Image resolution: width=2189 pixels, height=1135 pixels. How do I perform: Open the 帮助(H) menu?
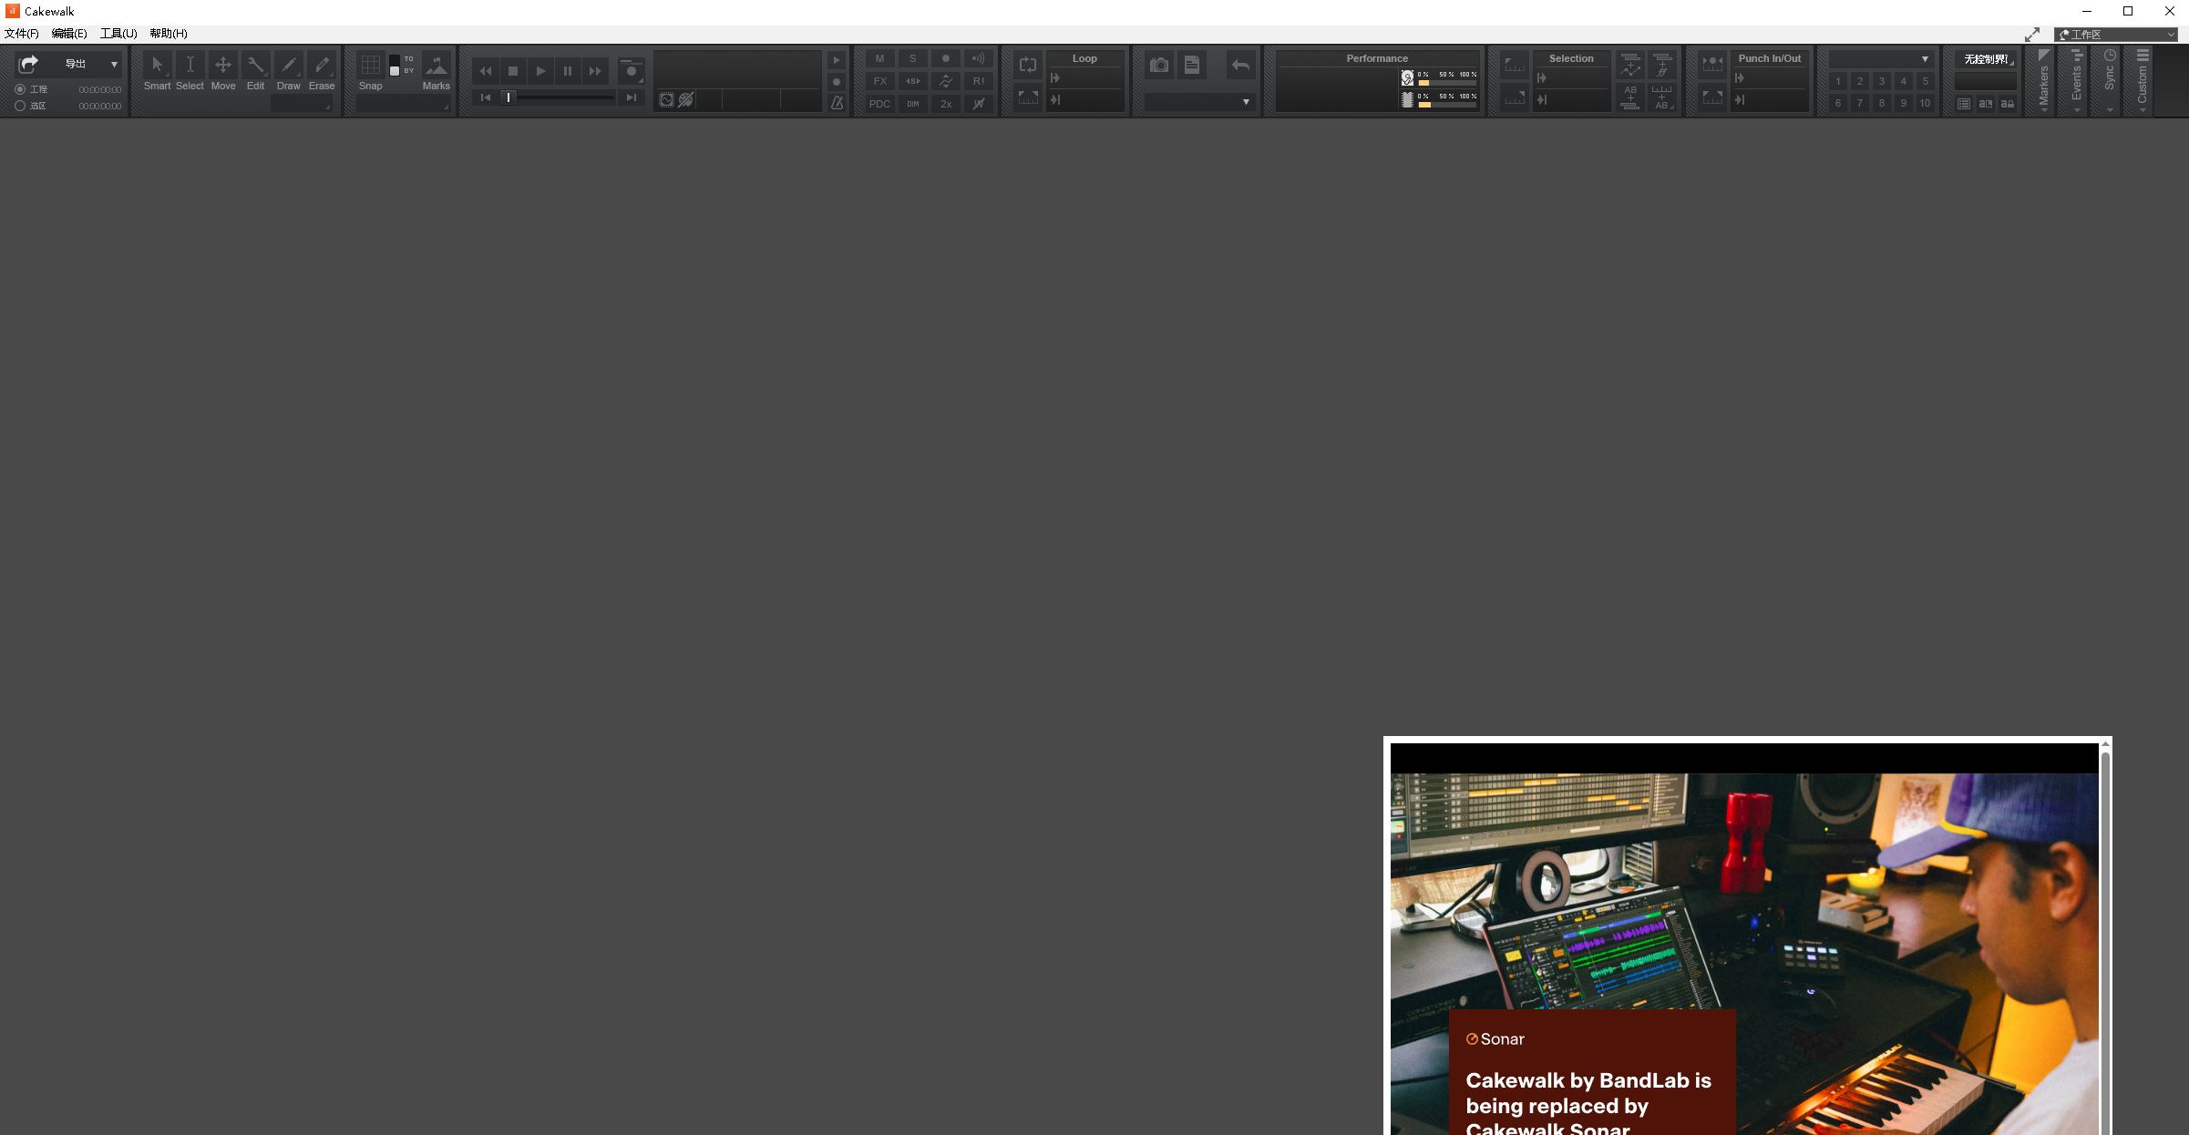click(169, 34)
